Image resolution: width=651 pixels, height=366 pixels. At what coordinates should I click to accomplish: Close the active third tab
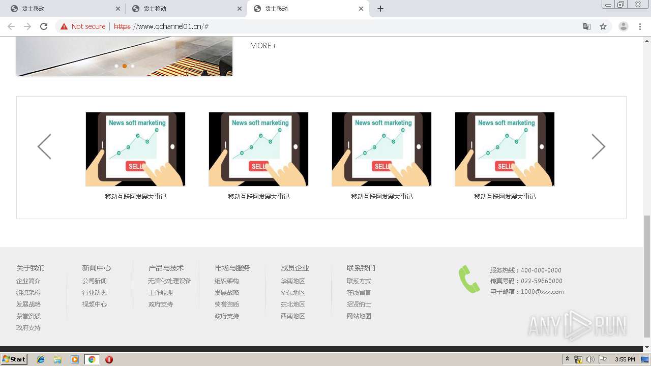(x=361, y=9)
